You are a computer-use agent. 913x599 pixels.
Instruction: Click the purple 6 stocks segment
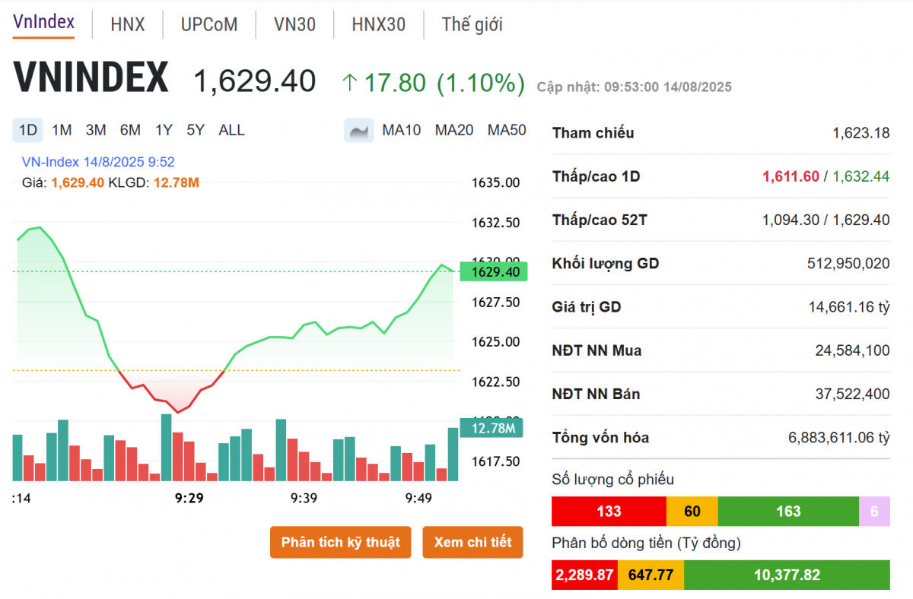874,511
